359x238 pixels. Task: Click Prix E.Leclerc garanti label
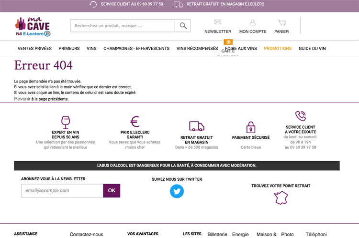[x=135, y=135]
